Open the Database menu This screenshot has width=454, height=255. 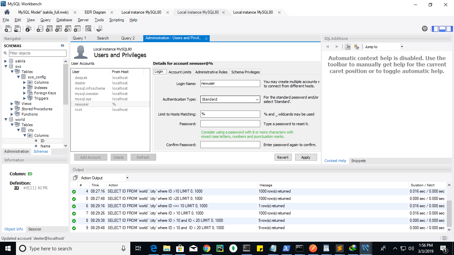click(x=64, y=20)
